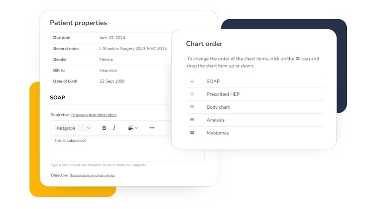Select the Body chart item

click(218, 107)
